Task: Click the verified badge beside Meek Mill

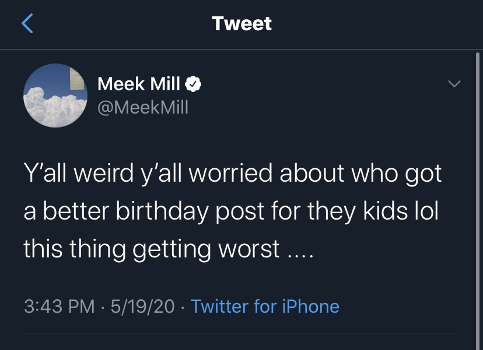Action: point(193,84)
